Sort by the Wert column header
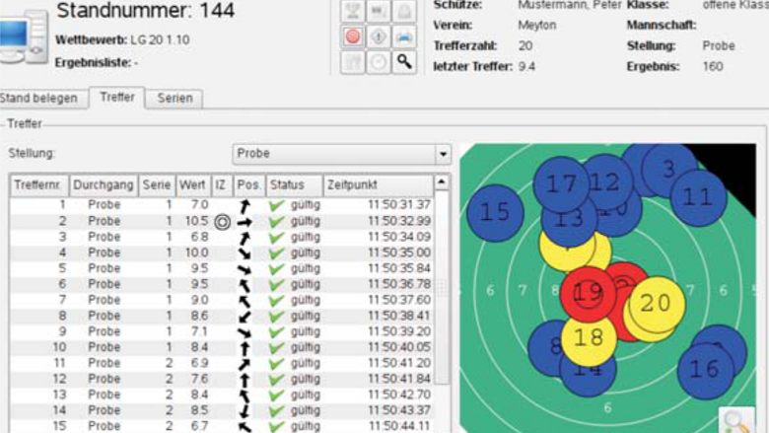The image size is (769, 433). coord(192,184)
